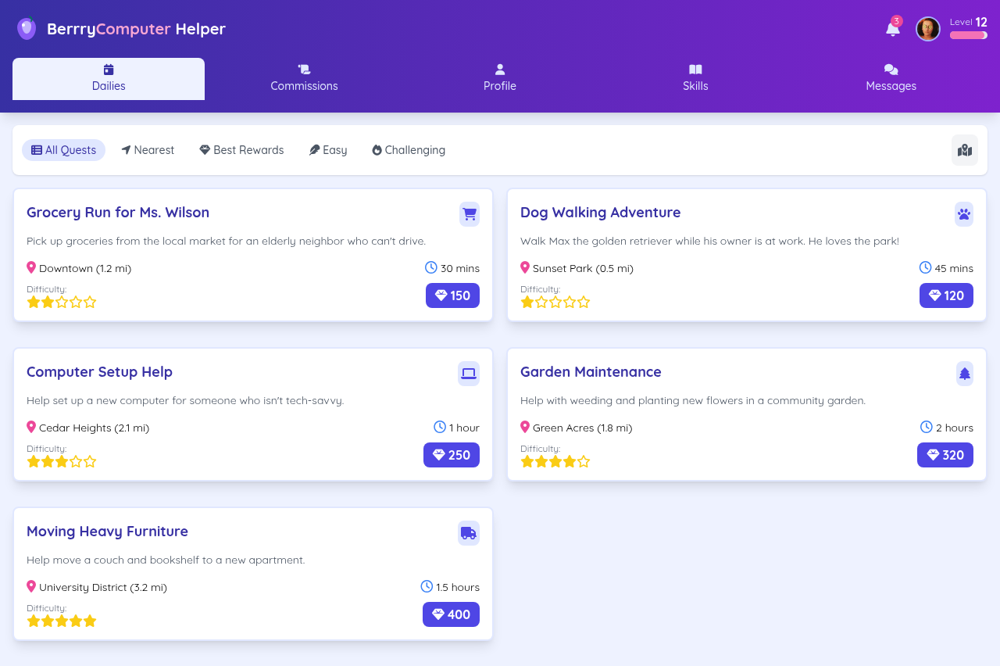Click the laptop icon on Computer Setup Help

469,374
